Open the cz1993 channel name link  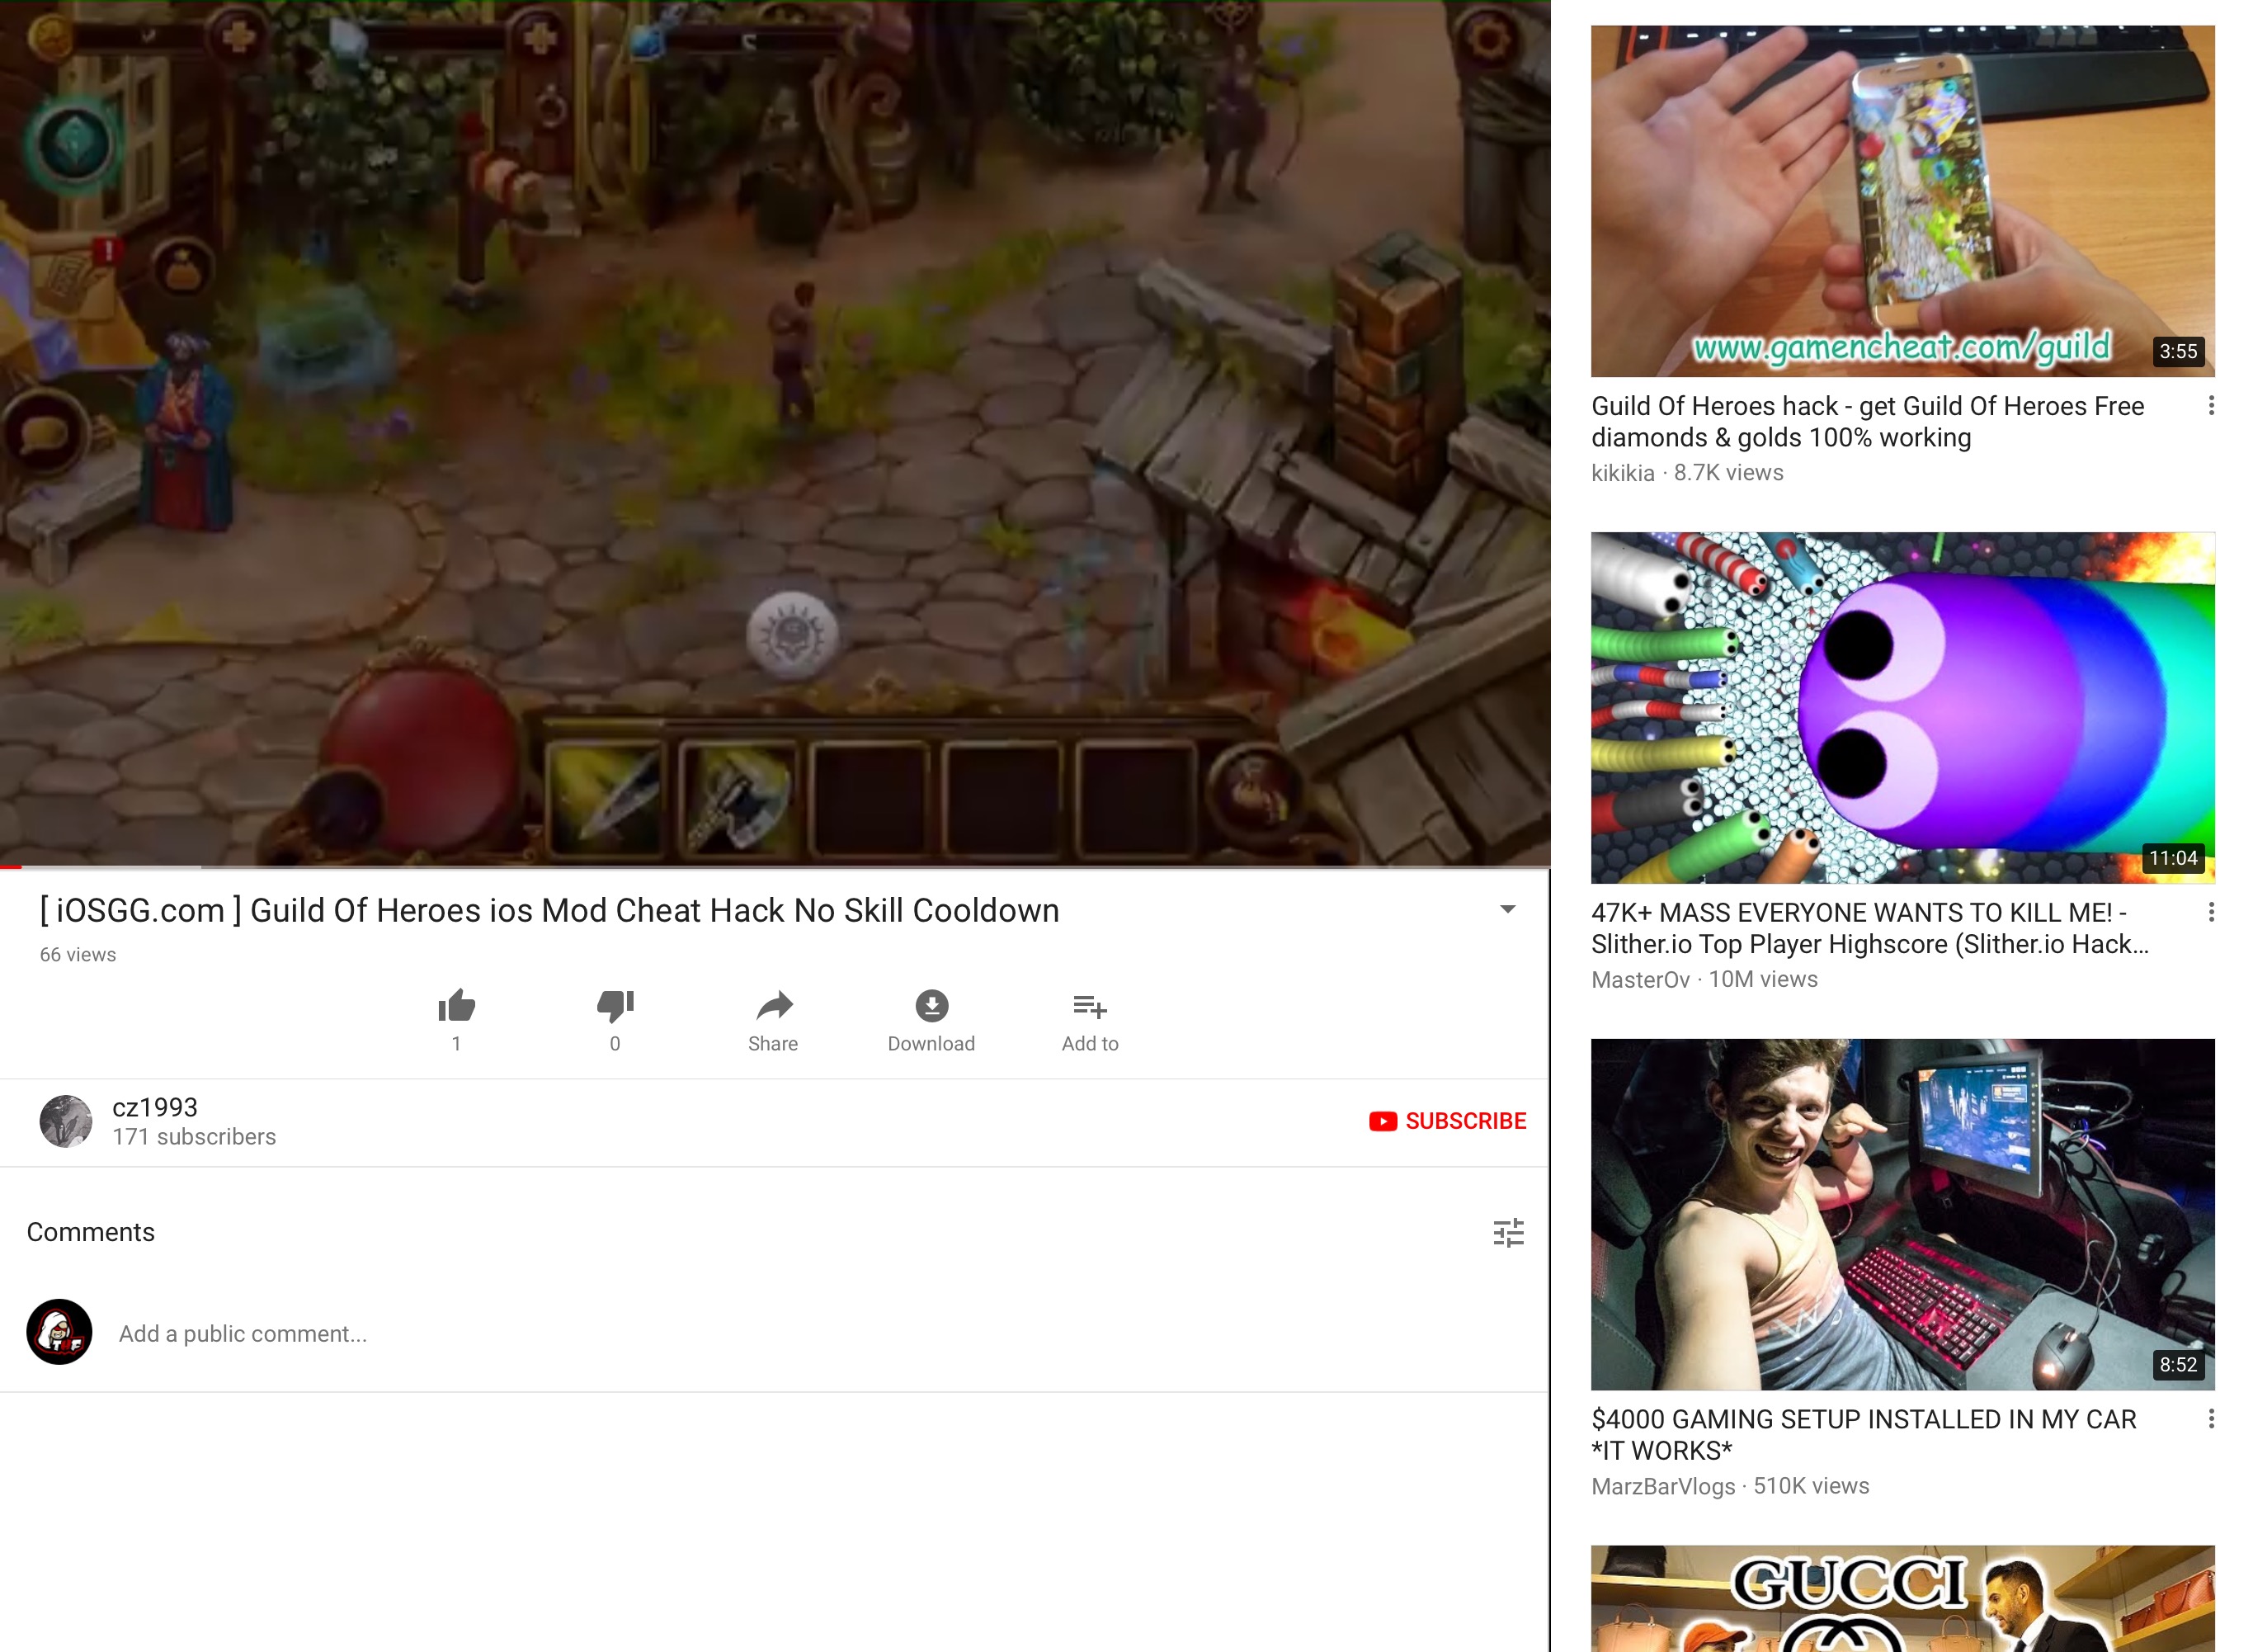point(155,1107)
